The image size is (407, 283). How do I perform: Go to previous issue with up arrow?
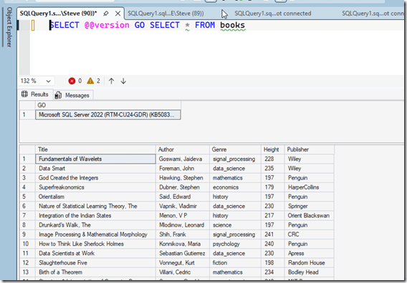[111, 81]
